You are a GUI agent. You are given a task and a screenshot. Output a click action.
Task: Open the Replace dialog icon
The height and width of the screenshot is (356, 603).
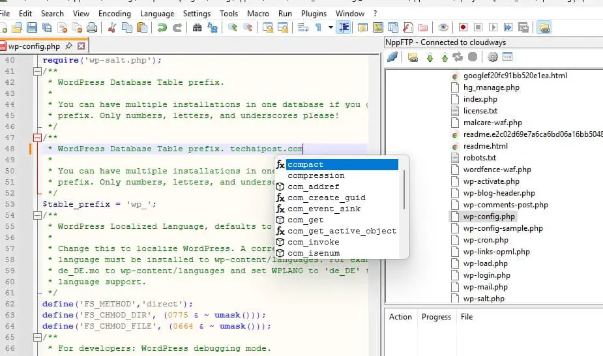pos(213,27)
